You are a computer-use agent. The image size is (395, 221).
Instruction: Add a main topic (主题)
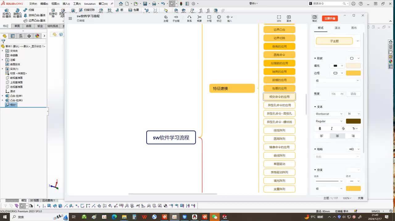pyautogui.click(x=166, y=19)
